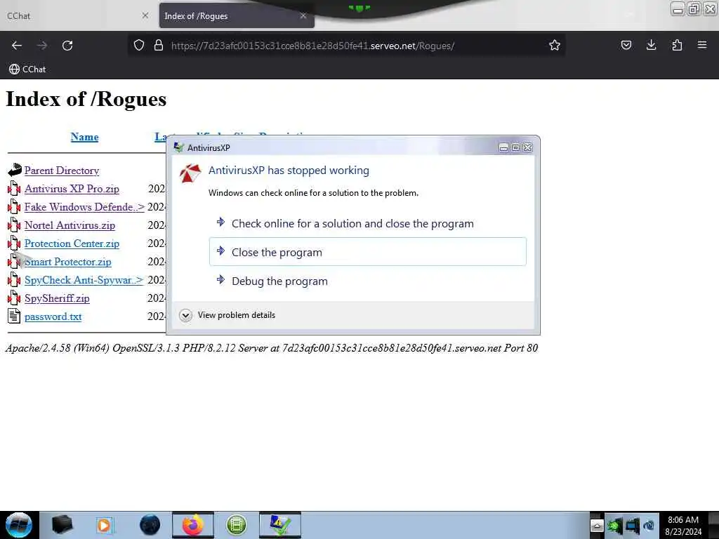Minimize the AntivirusXP dialog
719x539 pixels.
pos(503,147)
